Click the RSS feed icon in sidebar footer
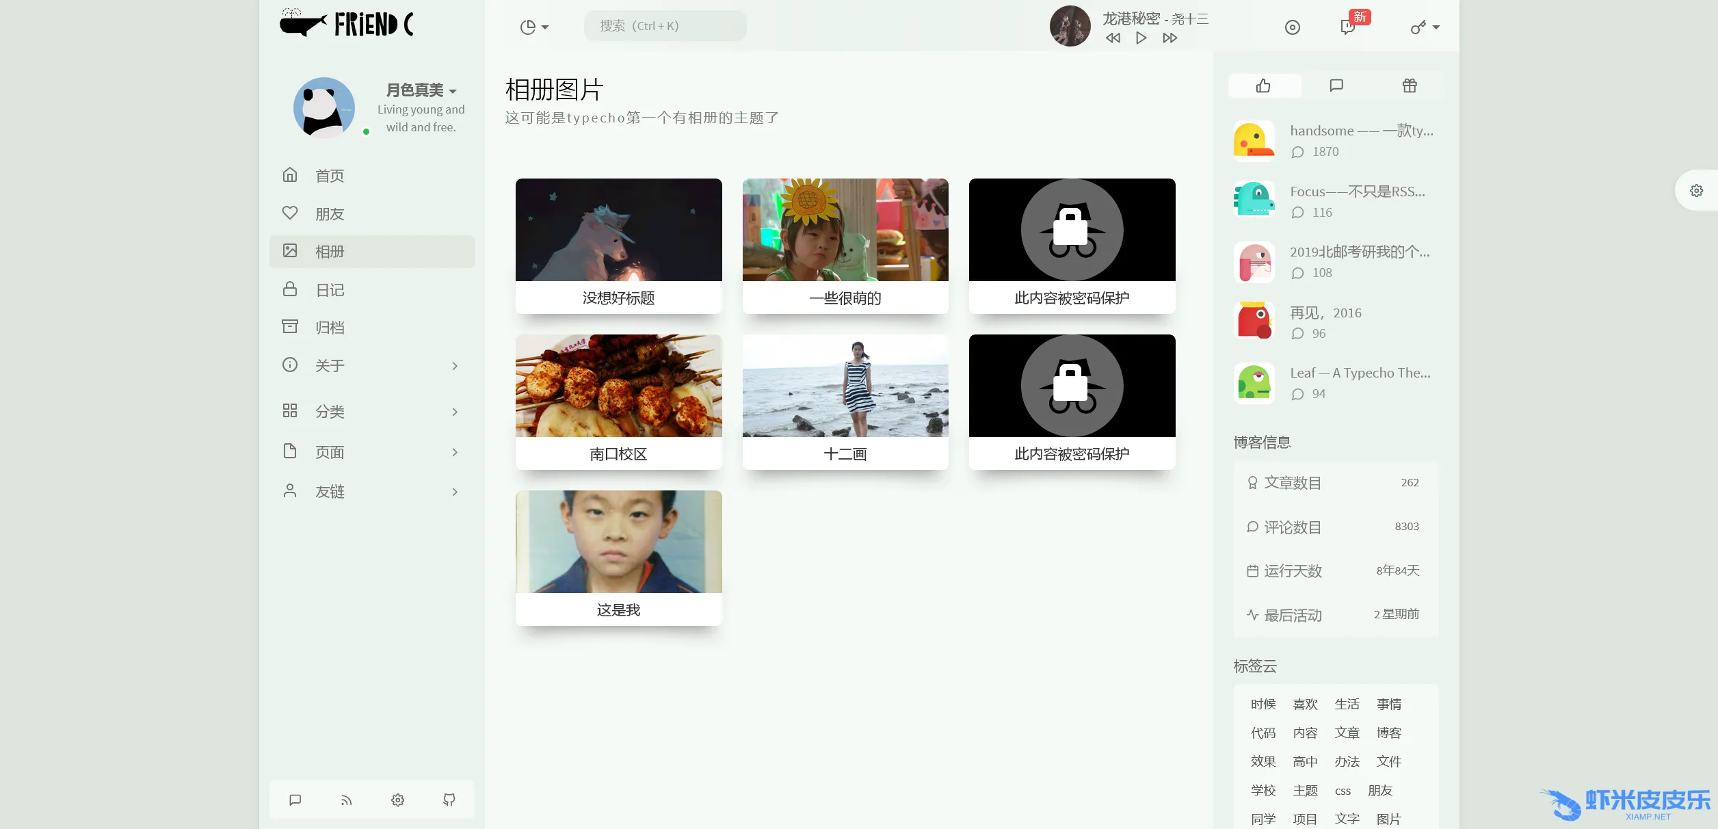 (347, 800)
